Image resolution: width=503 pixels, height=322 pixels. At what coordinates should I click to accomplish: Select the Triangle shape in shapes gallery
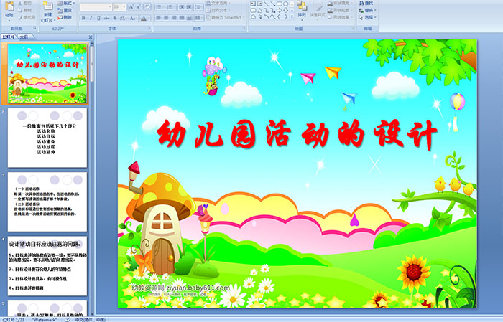tap(260, 10)
